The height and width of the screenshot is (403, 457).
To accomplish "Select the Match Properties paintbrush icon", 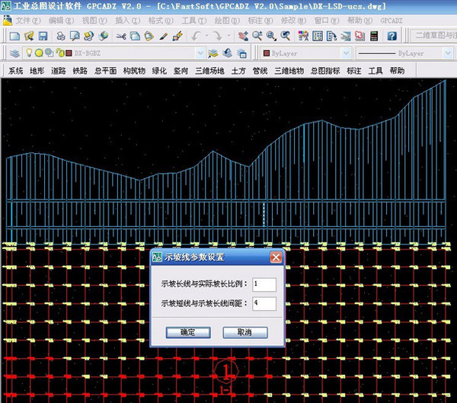I will [x=164, y=36].
